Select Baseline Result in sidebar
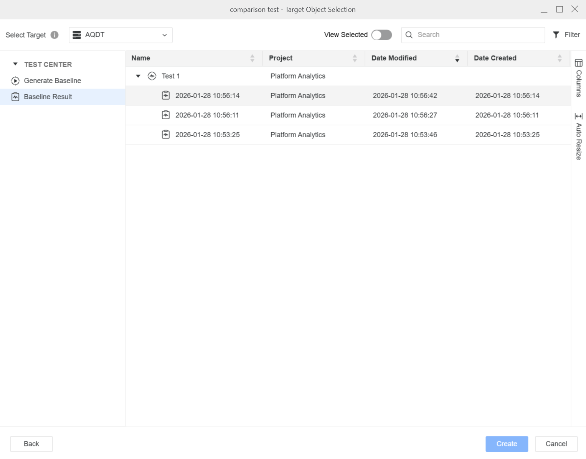The height and width of the screenshot is (459, 586). point(48,97)
